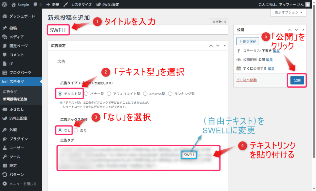Select なし for ad box border
The image size is (316, 191).
[x=60, y=130]
